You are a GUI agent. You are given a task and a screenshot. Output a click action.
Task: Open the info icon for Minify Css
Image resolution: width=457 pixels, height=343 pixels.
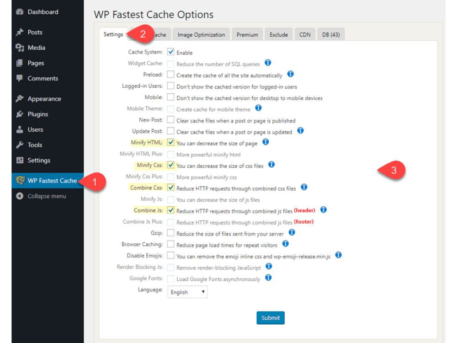pyautogui.click(x=271, y=165)
